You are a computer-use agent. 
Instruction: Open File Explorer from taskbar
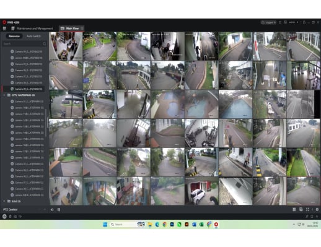pyautogui.click(x=150, y=225)
